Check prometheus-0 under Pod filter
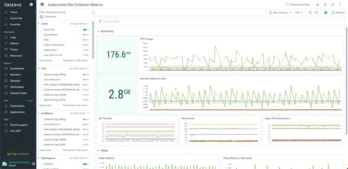Screen dimensions: 348x169 point(41,80)
